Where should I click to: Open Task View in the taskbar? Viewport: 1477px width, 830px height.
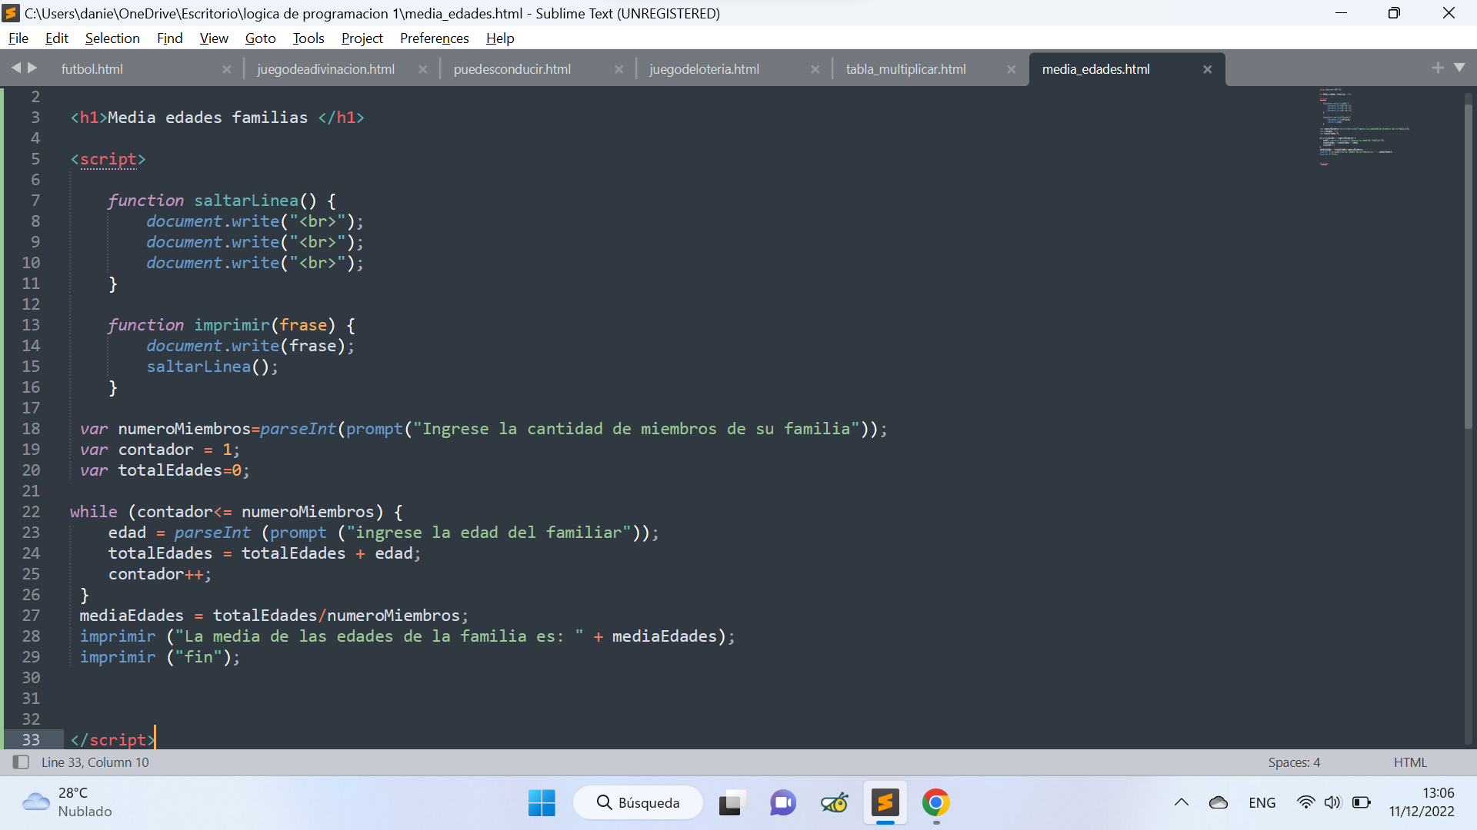coord(732,803)
